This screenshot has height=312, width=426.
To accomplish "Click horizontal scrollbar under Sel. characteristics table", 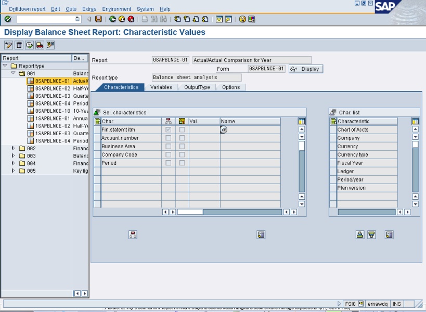I will click(229, 212).
